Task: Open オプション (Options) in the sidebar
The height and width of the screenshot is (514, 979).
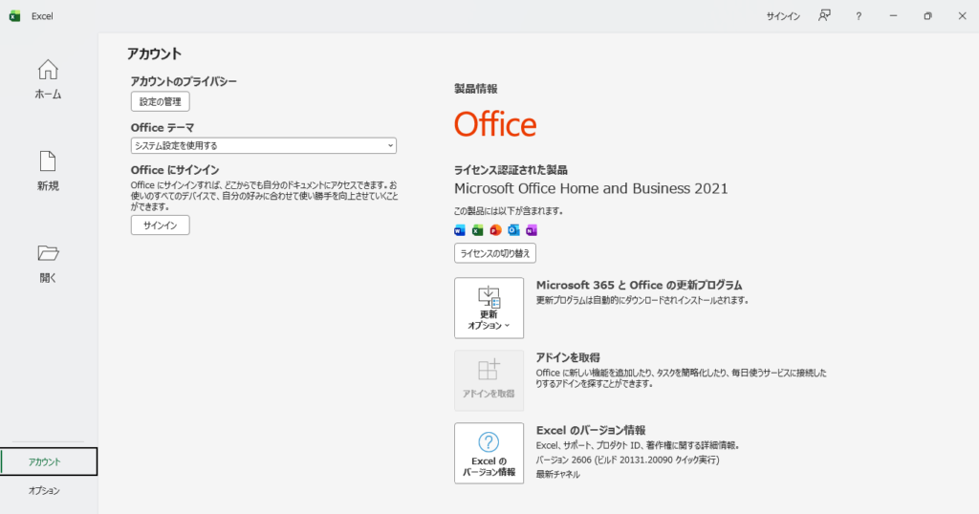Action: click(x=44, y=490)
